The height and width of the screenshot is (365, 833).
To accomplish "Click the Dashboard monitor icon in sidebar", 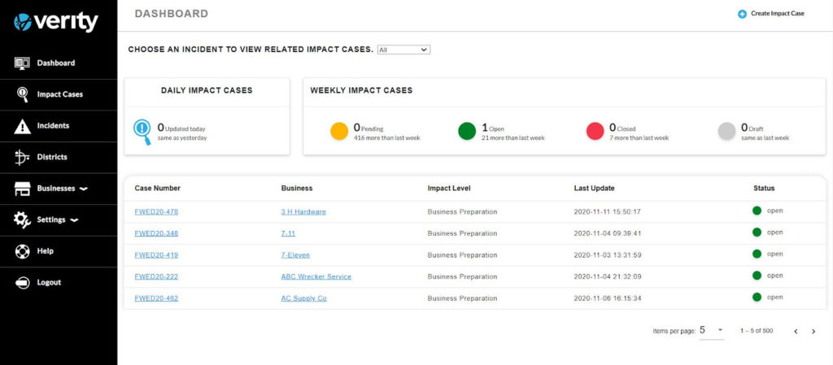I will (x=22, y=63).
